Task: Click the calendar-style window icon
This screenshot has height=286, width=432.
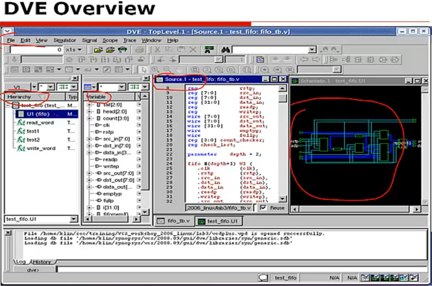Action: tap(260, 60)
